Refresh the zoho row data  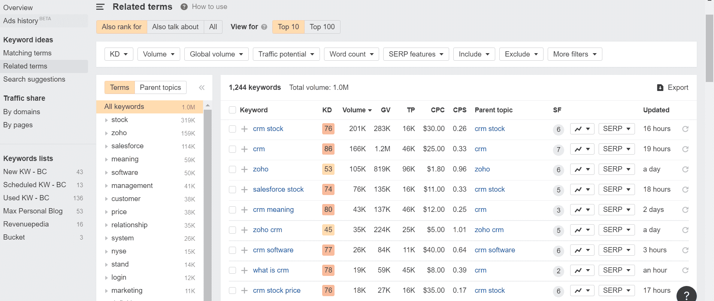(686, 169)
